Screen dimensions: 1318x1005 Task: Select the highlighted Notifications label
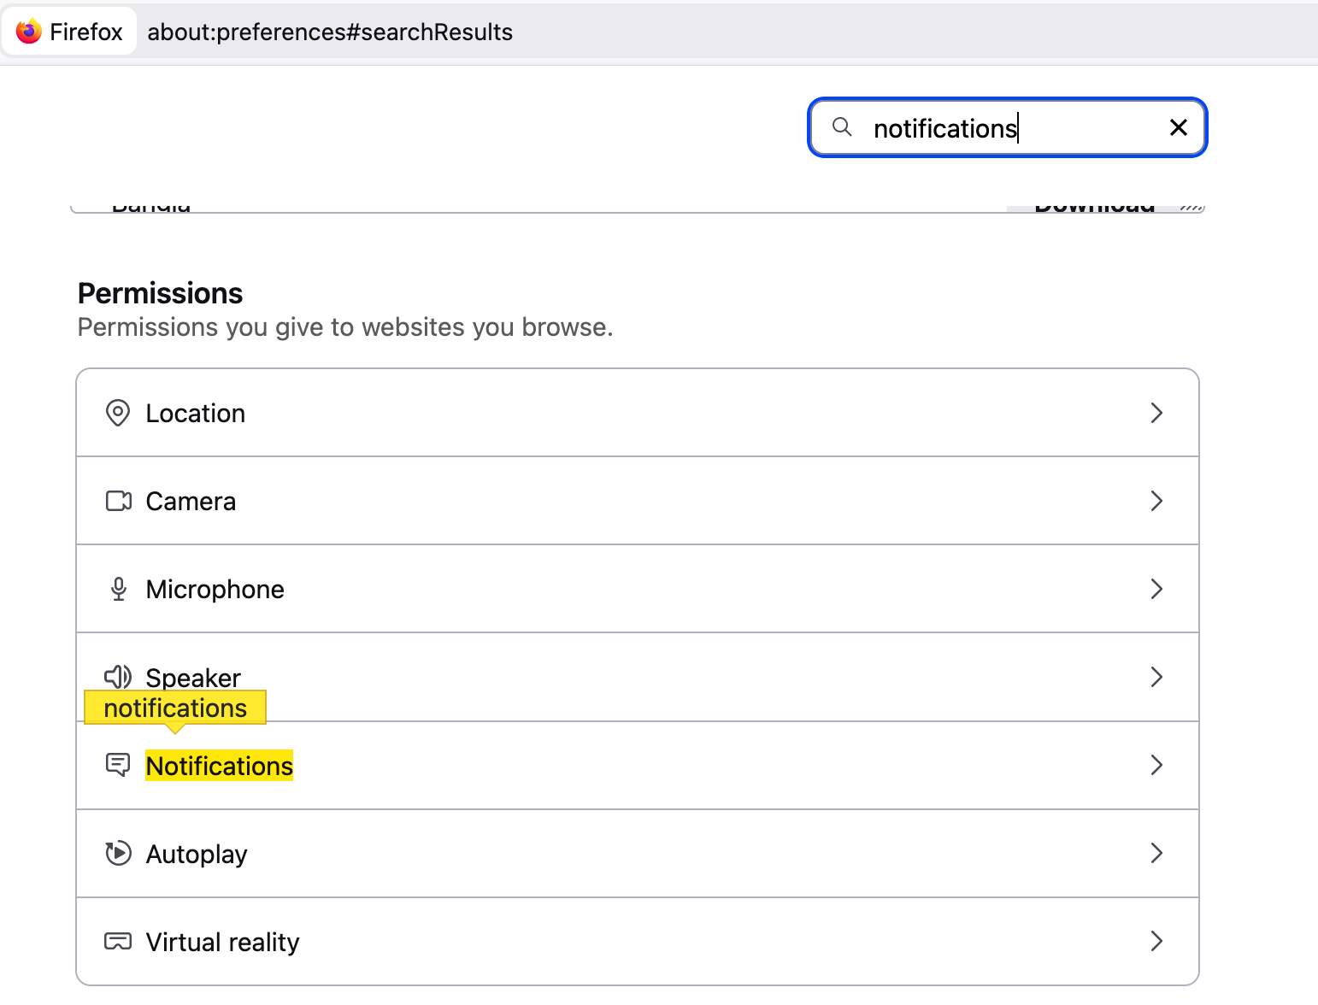220,766
